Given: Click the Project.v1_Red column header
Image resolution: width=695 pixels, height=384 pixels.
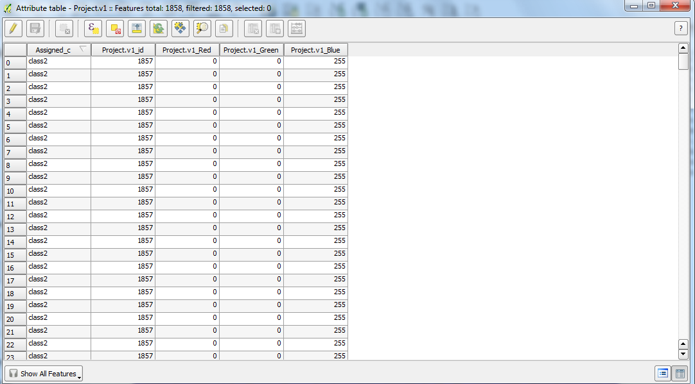Looking at the screenshot, I should (x=188, y=50).
